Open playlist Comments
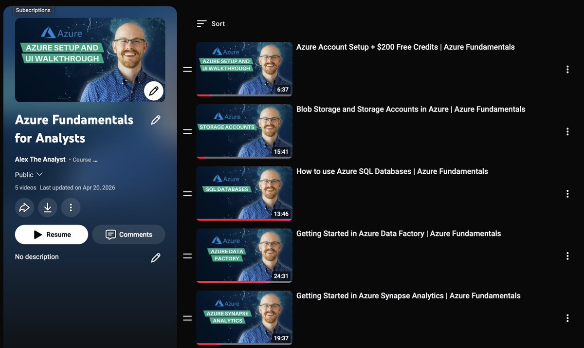 pyautogui.click(x=128, y=235)
